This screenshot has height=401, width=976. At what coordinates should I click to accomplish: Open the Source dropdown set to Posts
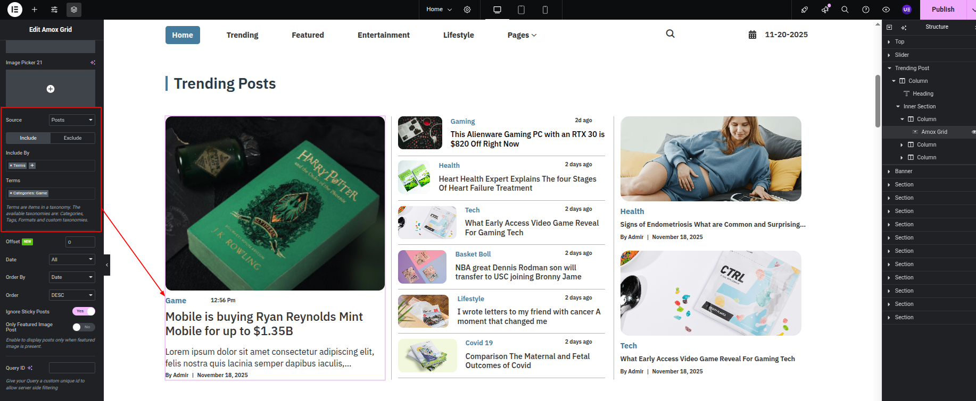coord(72,120)
